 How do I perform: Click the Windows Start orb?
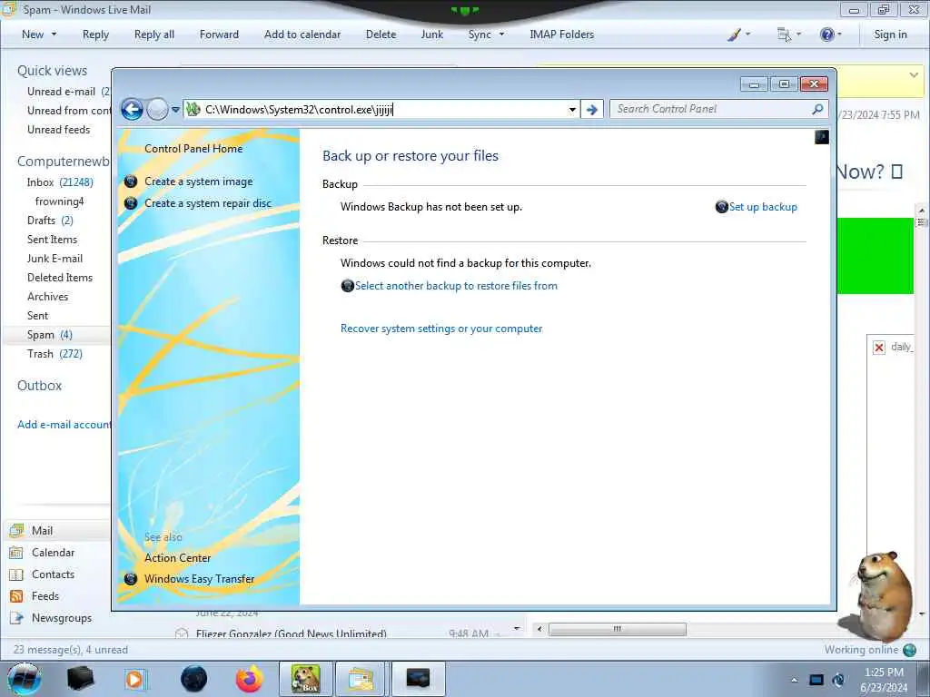click(25, 679)
